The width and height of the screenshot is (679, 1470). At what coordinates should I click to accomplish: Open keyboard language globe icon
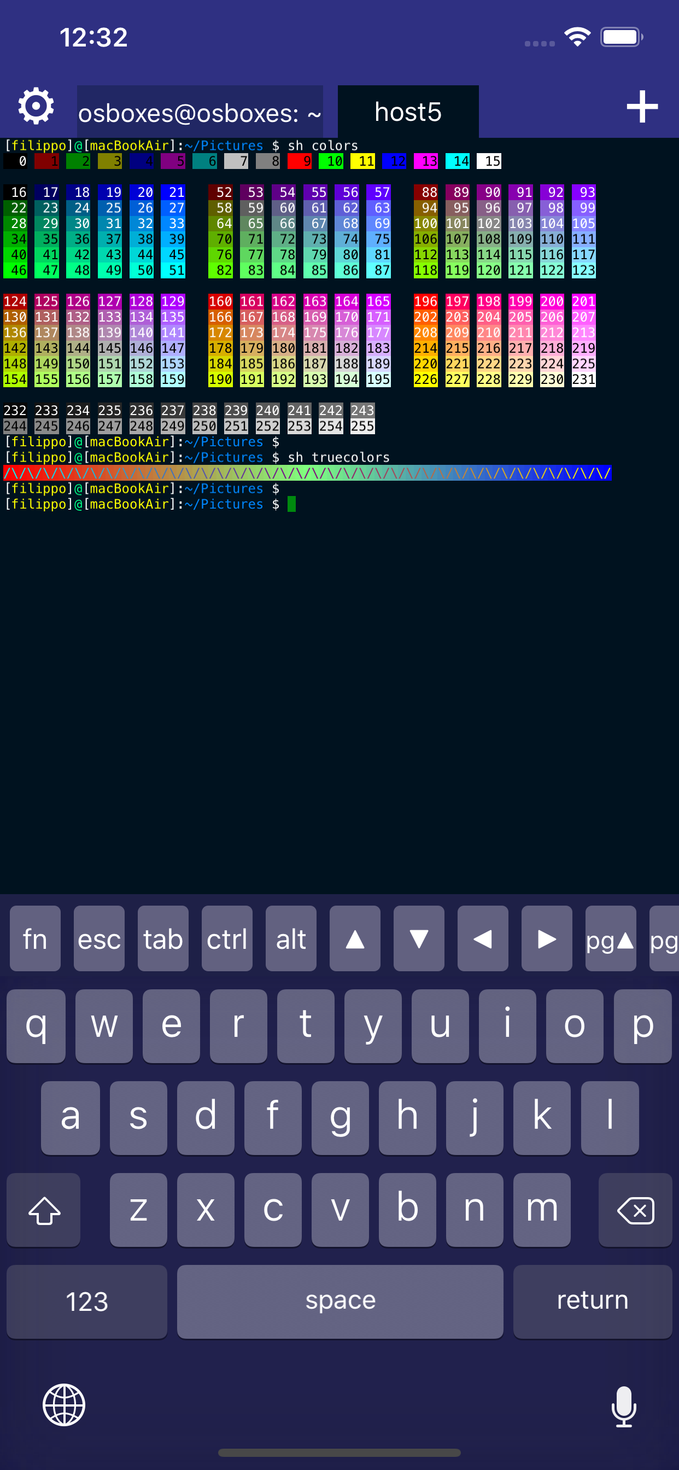pyautogui.click(x=64, y=1405)
